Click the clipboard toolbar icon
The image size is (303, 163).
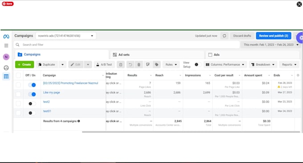point(121,65)
